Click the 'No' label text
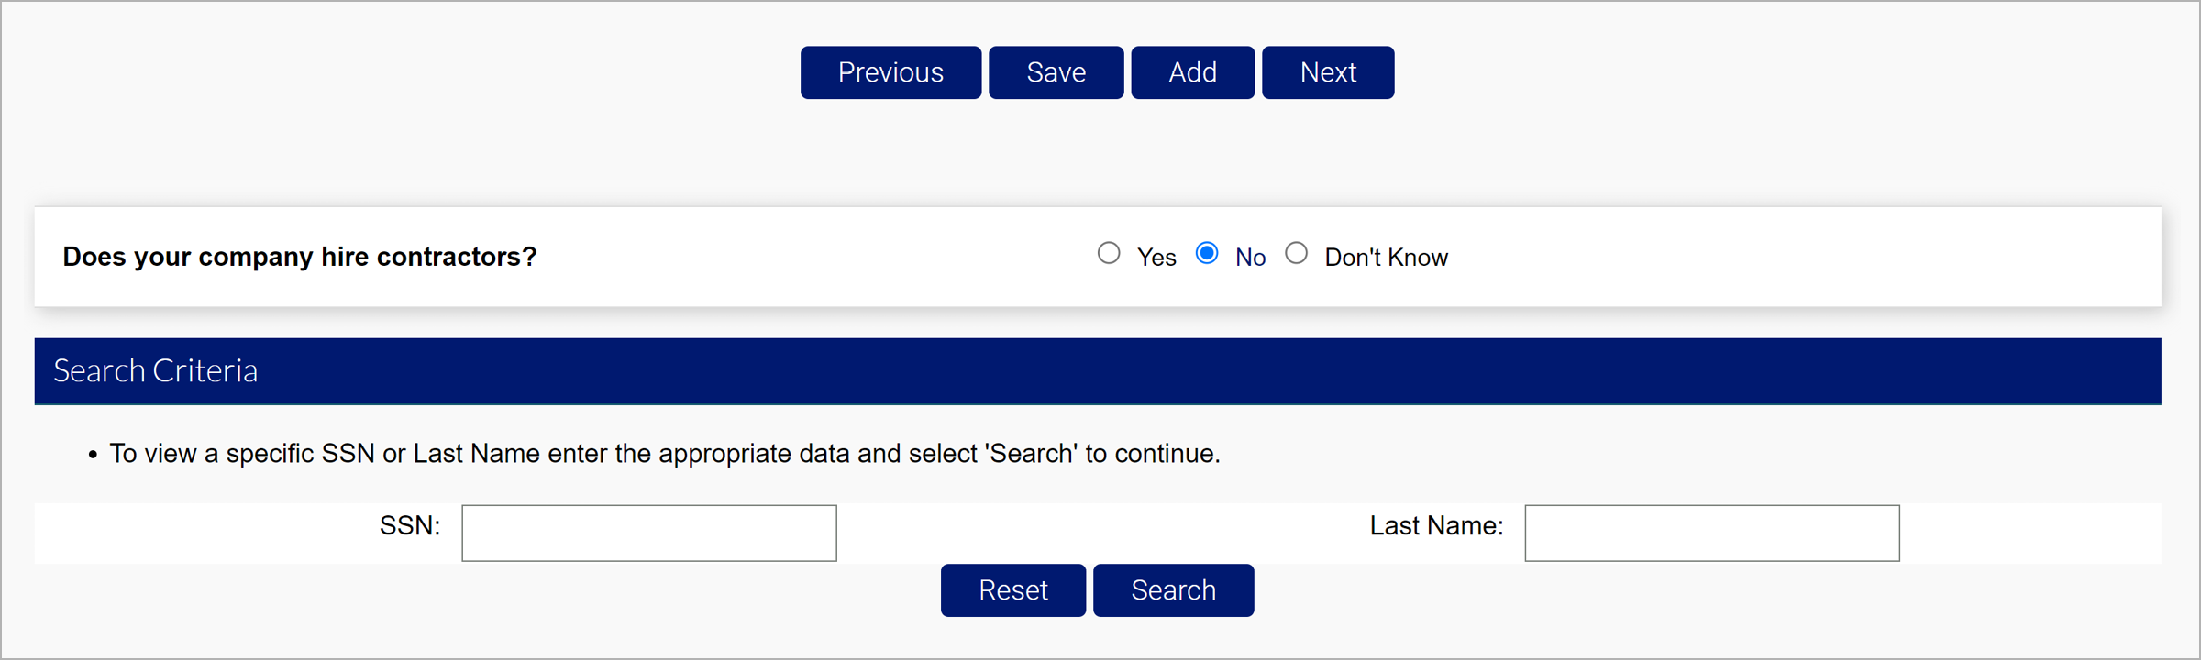Screen dimensions: 2201x660 1250,258
